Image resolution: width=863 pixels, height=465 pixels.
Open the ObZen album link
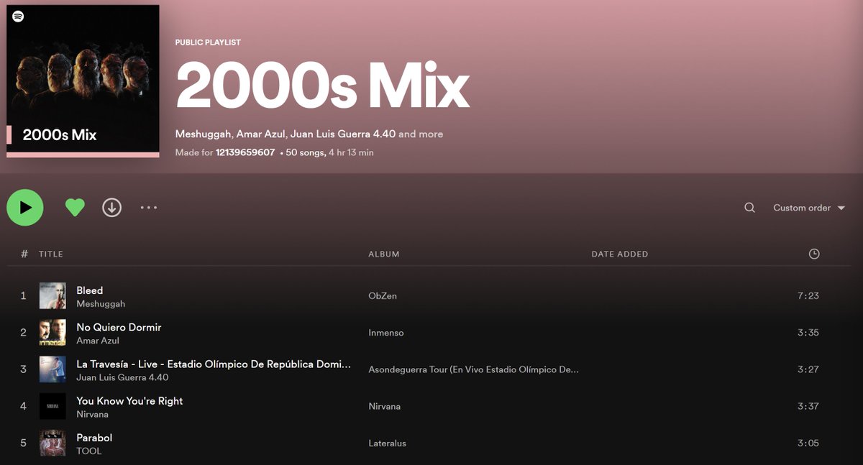click(x=383, y=296)
